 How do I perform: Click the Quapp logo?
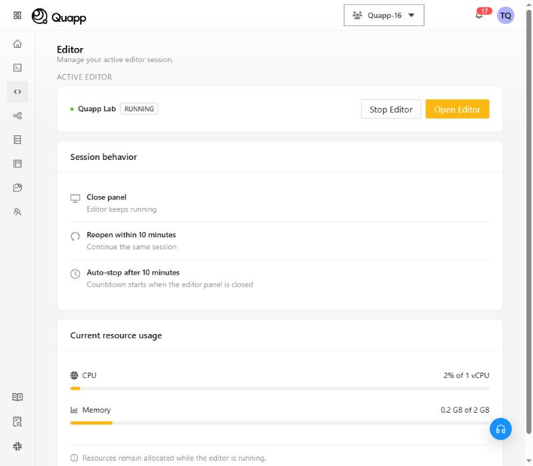tap(59, 16)
